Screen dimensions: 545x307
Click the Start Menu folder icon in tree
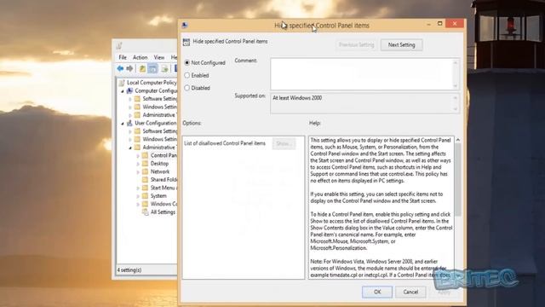(x=145, y=188)
